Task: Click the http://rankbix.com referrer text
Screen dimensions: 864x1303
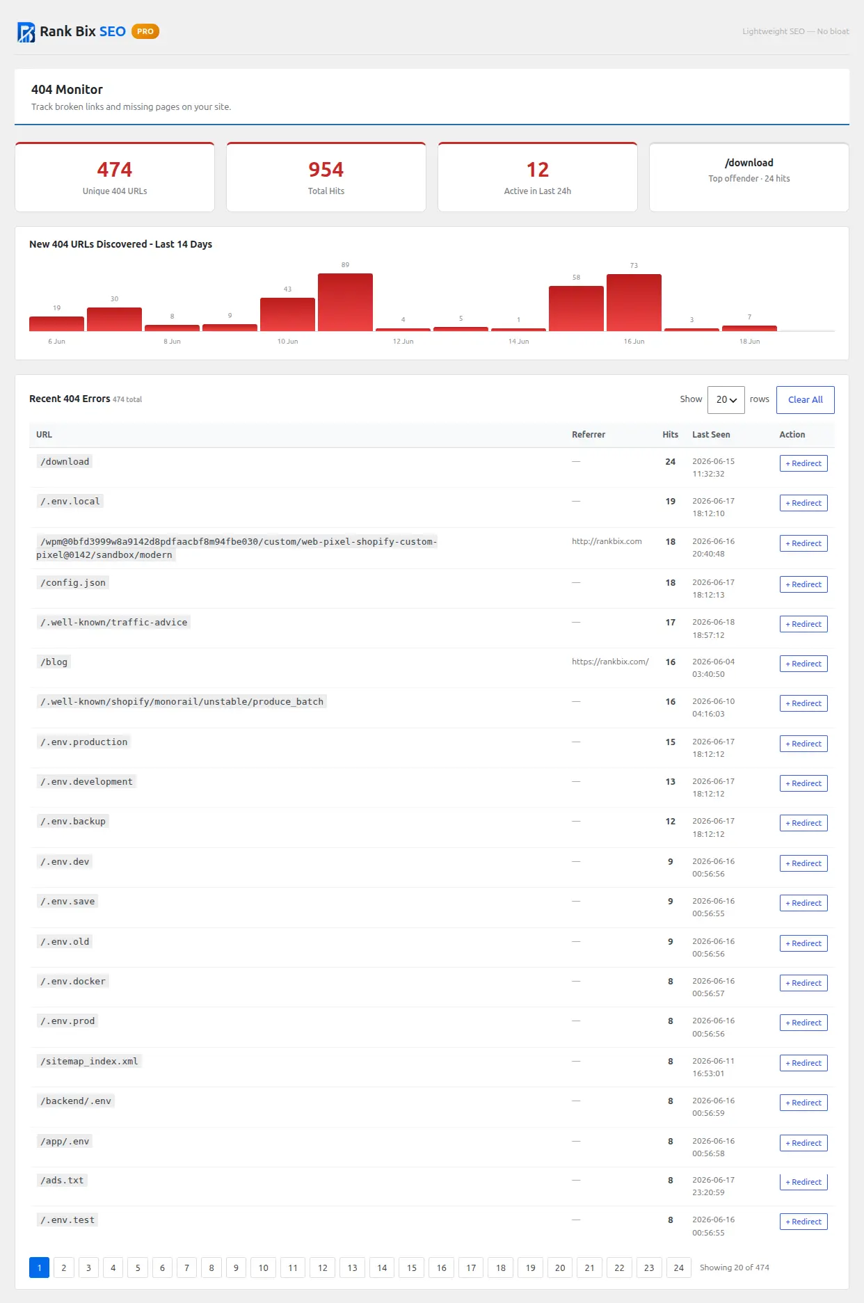Action: pyautogui.click(x=607, y=541)
